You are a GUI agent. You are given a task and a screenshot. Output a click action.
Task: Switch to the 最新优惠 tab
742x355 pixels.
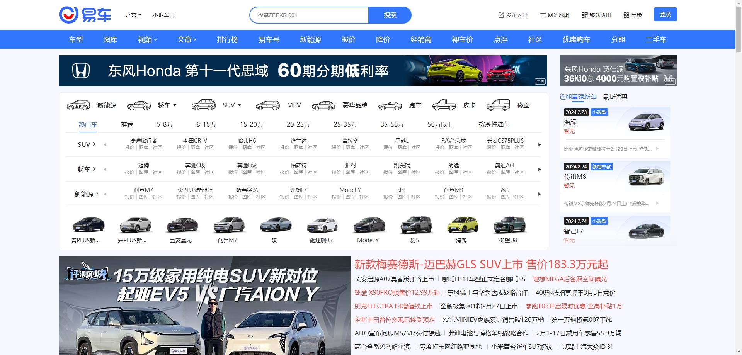615,97
